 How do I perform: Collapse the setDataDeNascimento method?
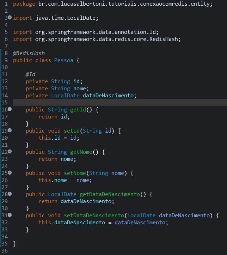pos(10,215)
